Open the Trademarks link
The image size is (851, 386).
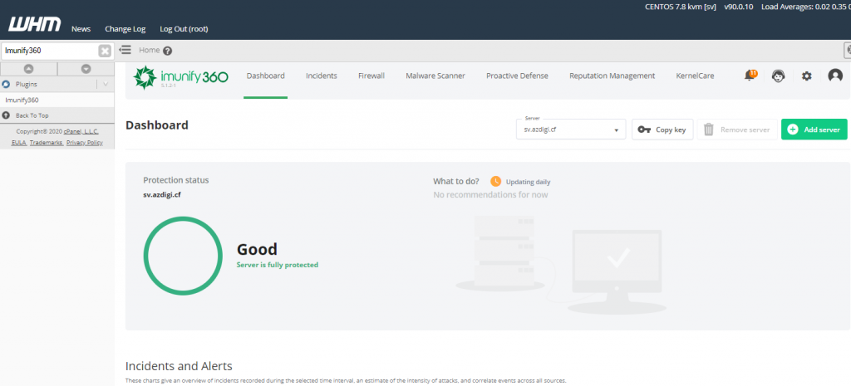click(47, 143)
